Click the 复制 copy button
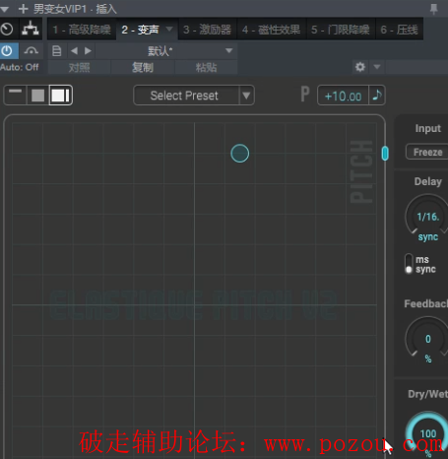Viewport: 448px width, 459px height. [143, 68]
